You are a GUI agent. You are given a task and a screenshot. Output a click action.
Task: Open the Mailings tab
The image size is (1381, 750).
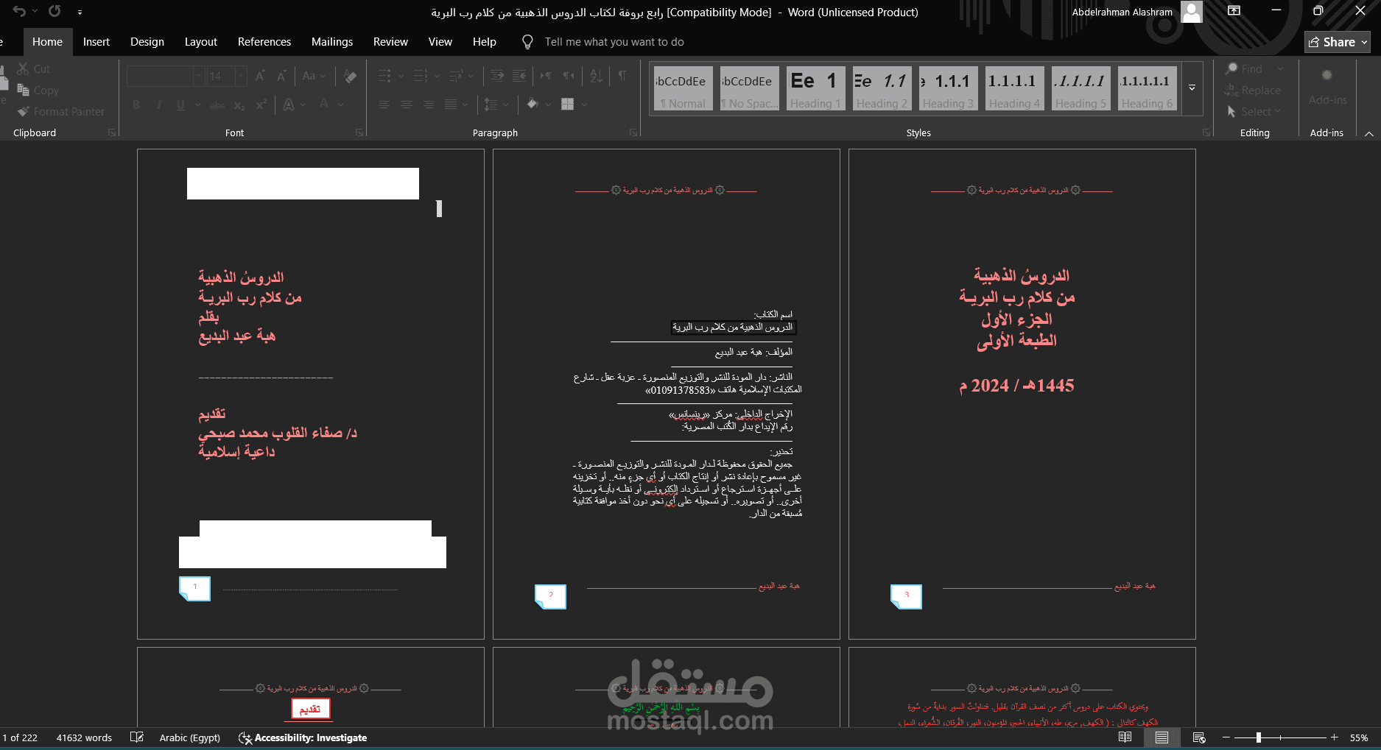coord(332,42)
